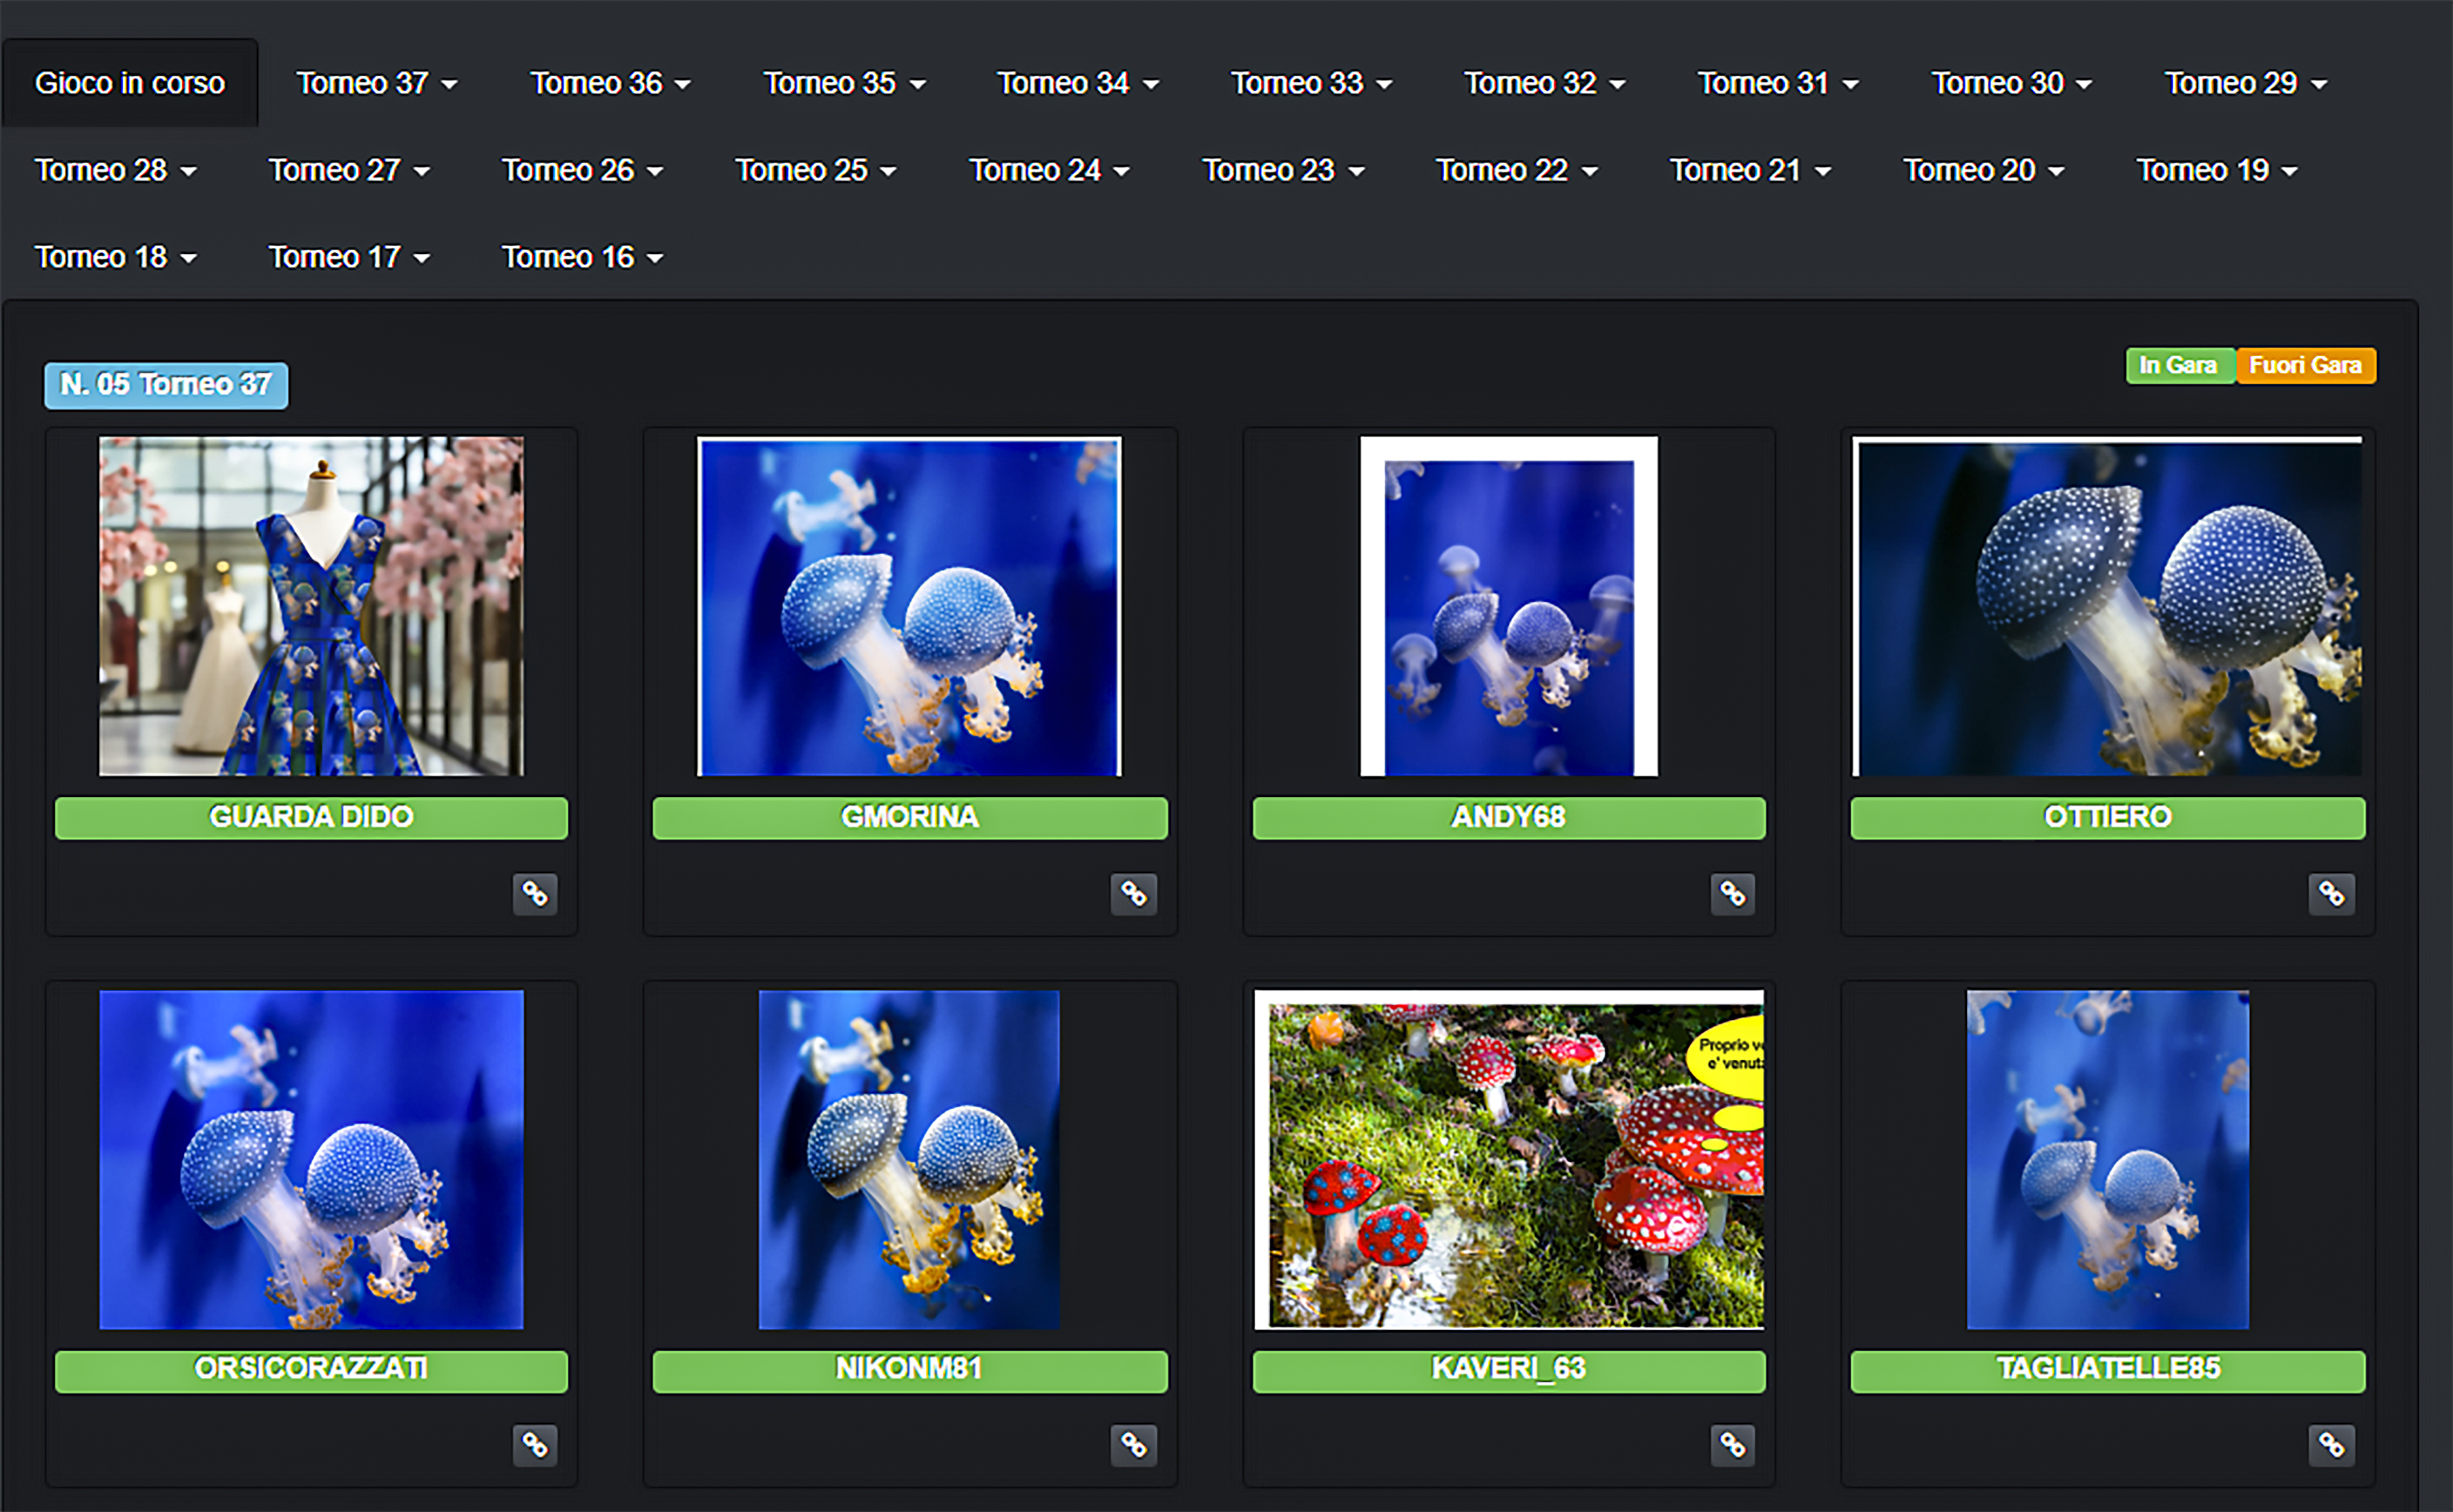Switch to Gioco in corso tab
2453x1512 pixels.
[130, 83]
